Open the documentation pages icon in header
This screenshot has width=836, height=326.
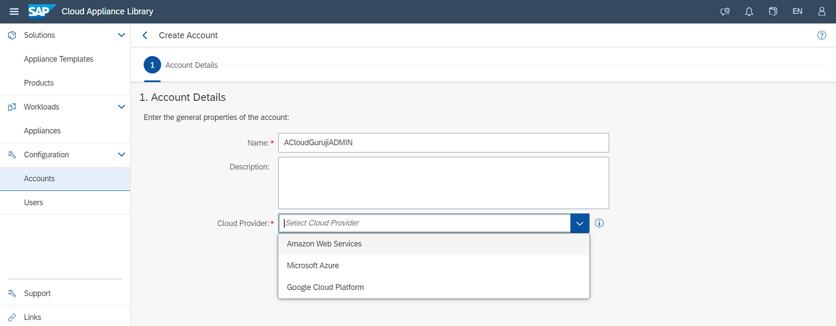[x=773, y=11]
